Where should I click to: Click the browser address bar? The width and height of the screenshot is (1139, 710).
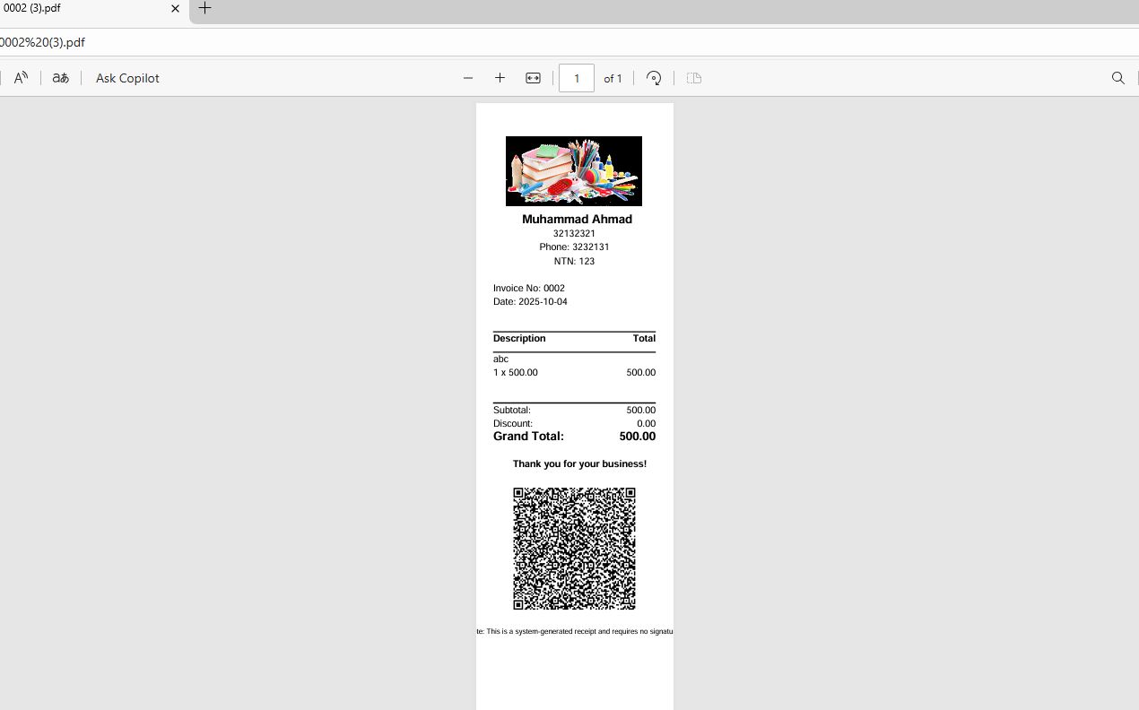tap(538, 42)
